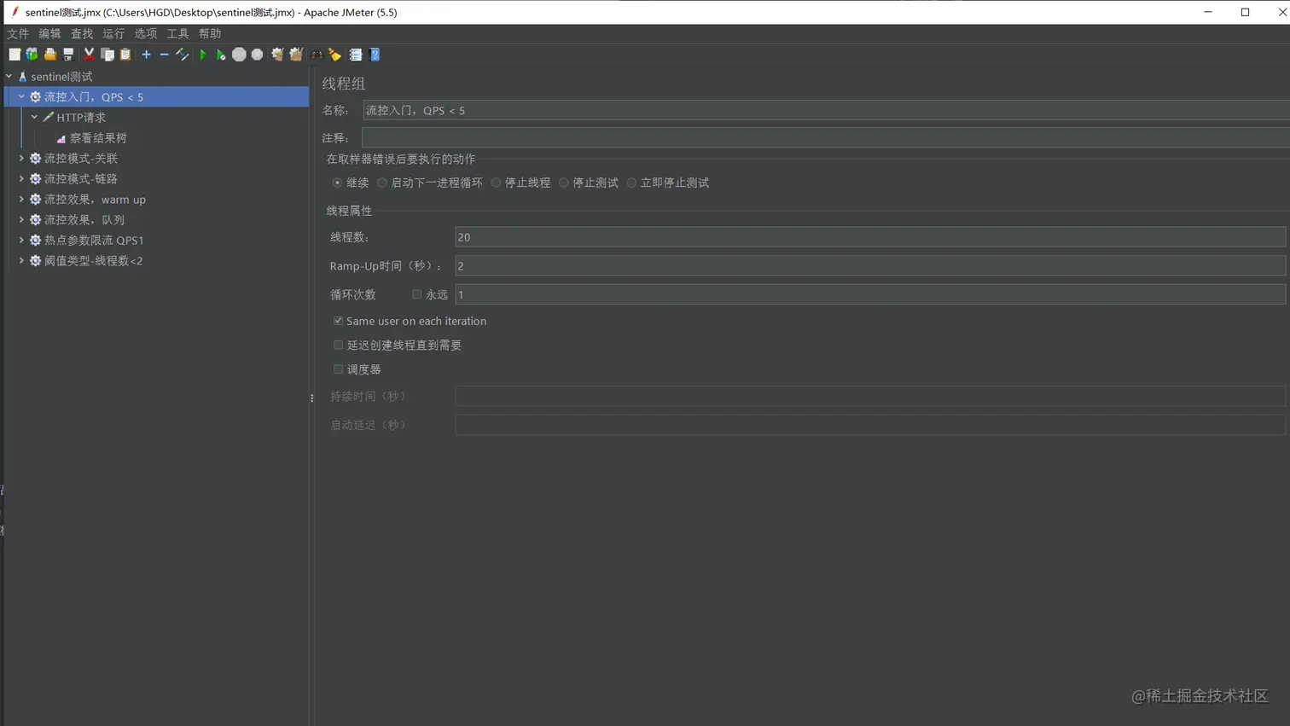Enable 永远 for loop count

tap(417, 293)
